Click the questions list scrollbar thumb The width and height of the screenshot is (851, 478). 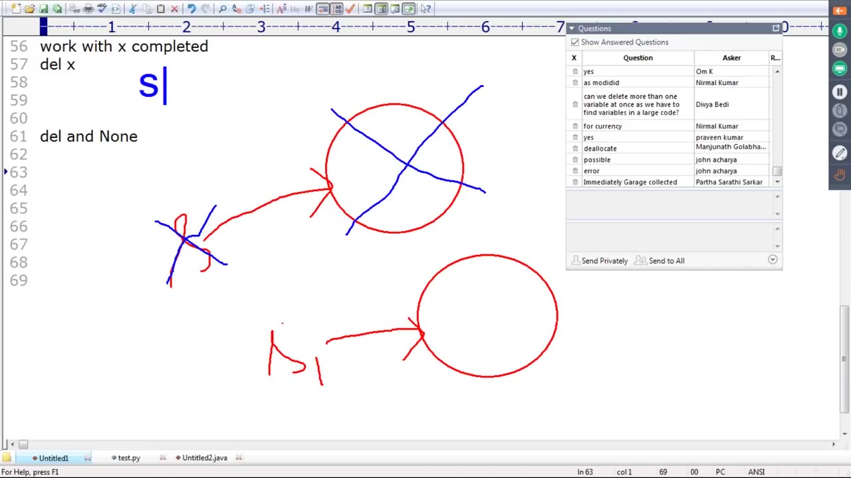(777, 171)
